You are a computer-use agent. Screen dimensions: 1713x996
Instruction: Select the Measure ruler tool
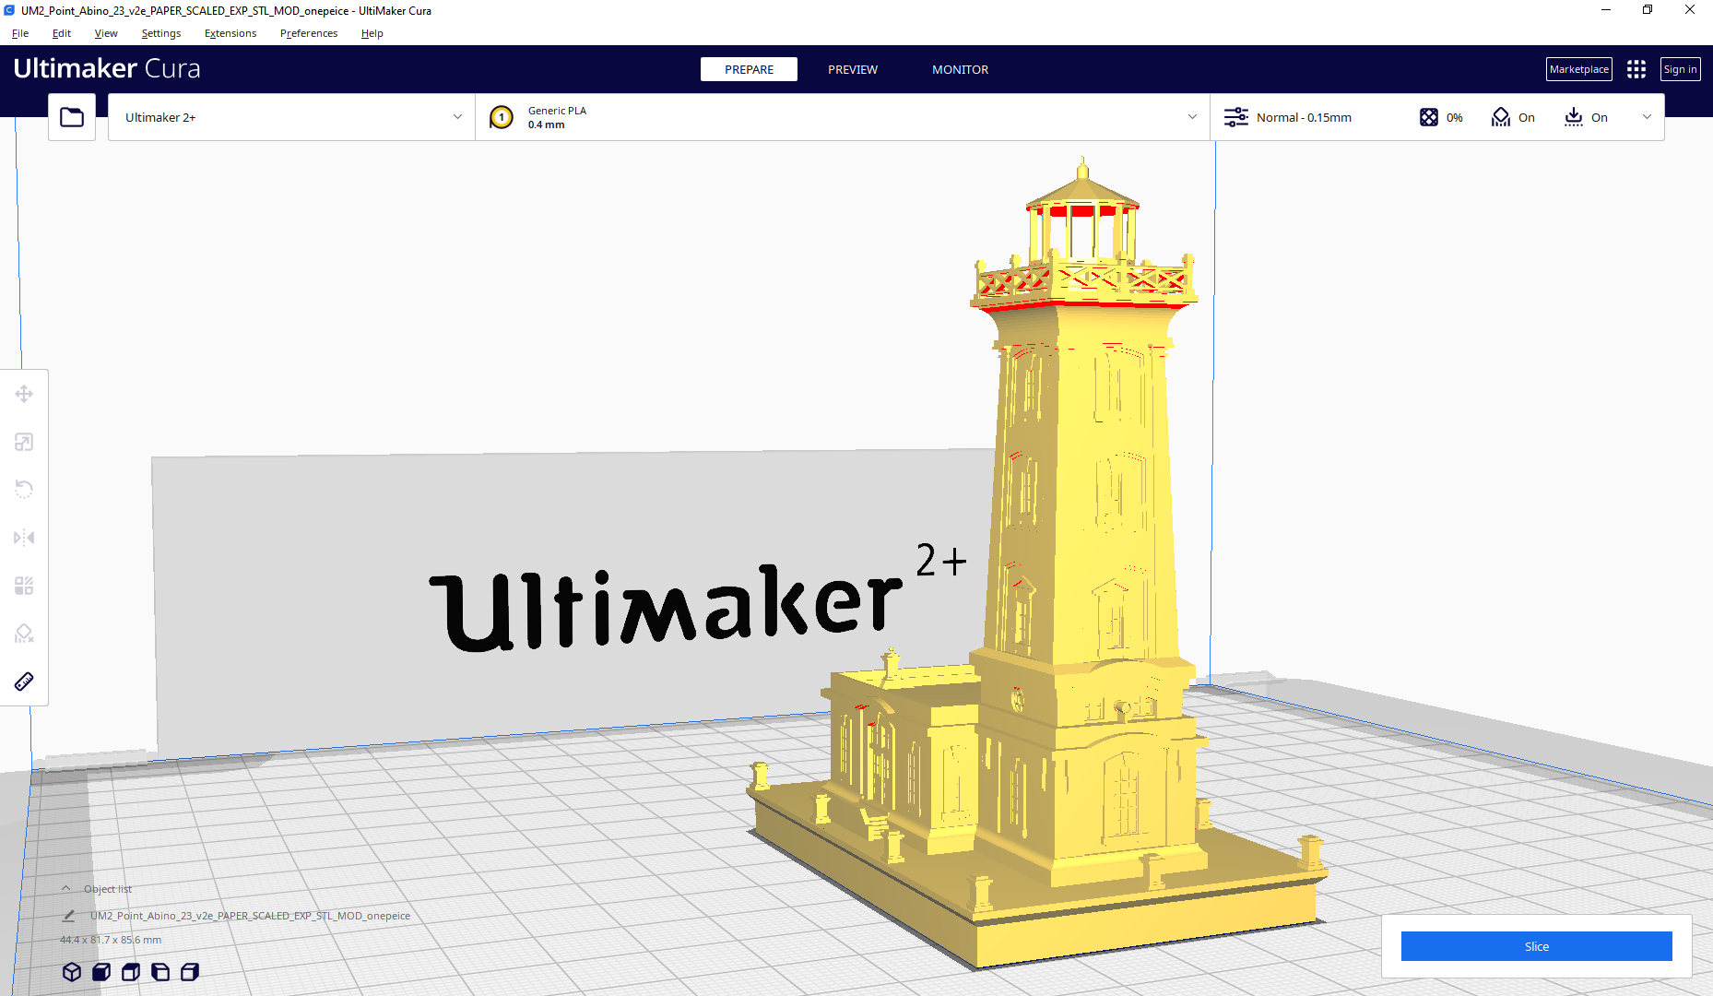coord(24,682)
